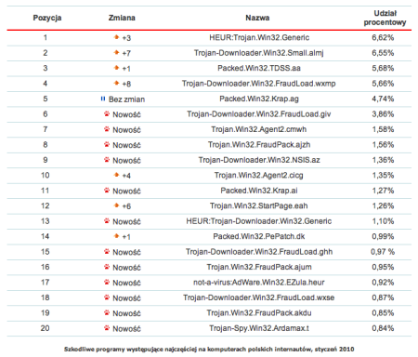418x357 pixels.
Task: Click the Nazwa column header
Action: coord(257,18)
